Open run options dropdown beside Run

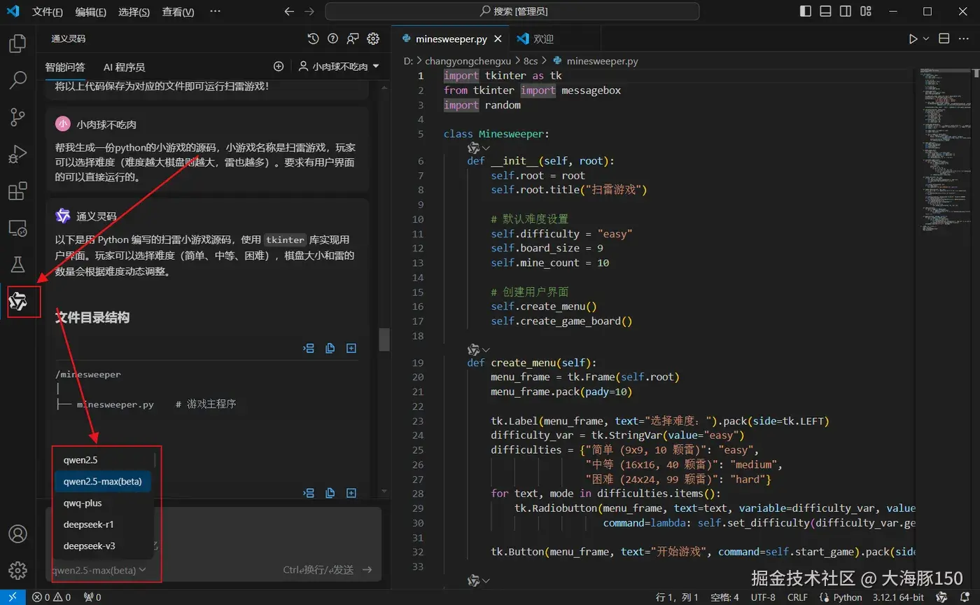pos(926,39)
